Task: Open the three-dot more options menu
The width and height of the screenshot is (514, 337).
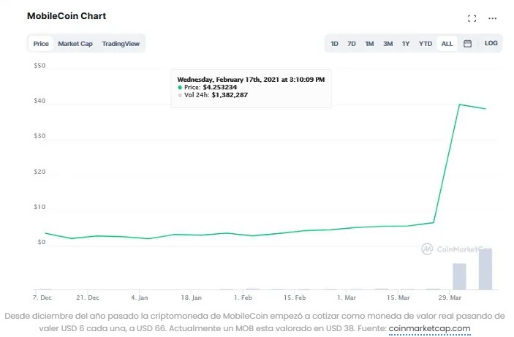Action: [492, 18]
